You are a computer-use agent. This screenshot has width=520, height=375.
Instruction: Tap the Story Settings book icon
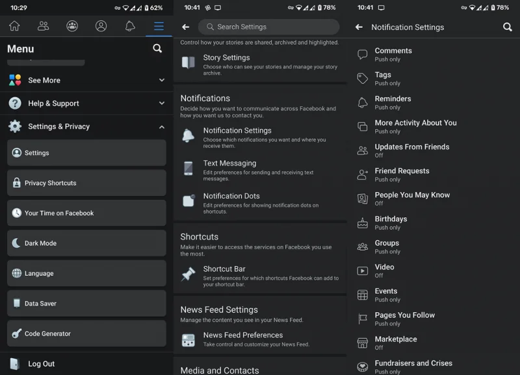point(188,62)
